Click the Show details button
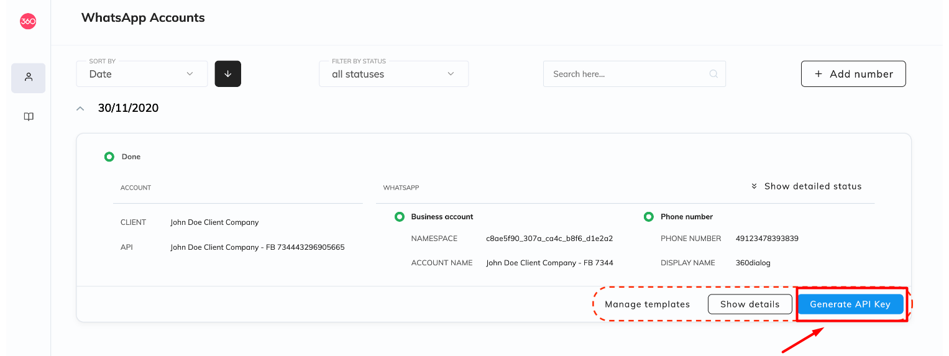The width and height of the screenshot is (949, 356). click(x=750, y=304)
